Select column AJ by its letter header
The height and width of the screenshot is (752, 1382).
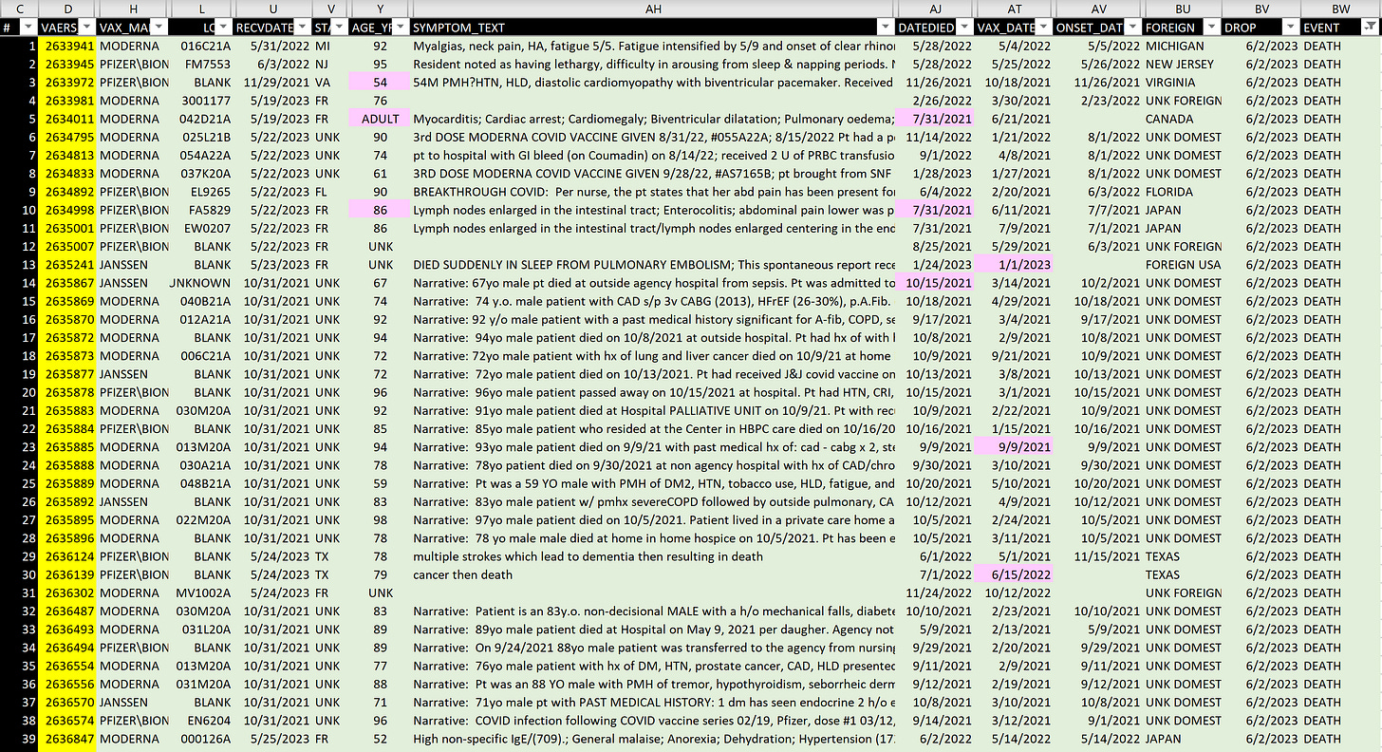point(936,9)
